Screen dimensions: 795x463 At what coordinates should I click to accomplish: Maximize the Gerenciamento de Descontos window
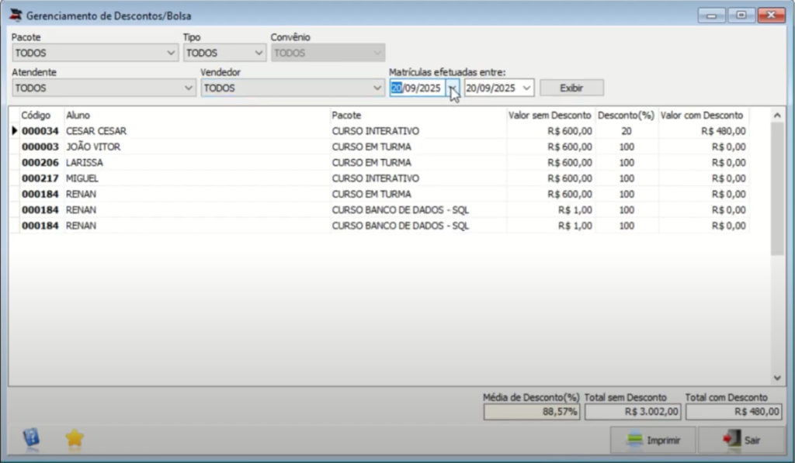[x=741, y=16]
